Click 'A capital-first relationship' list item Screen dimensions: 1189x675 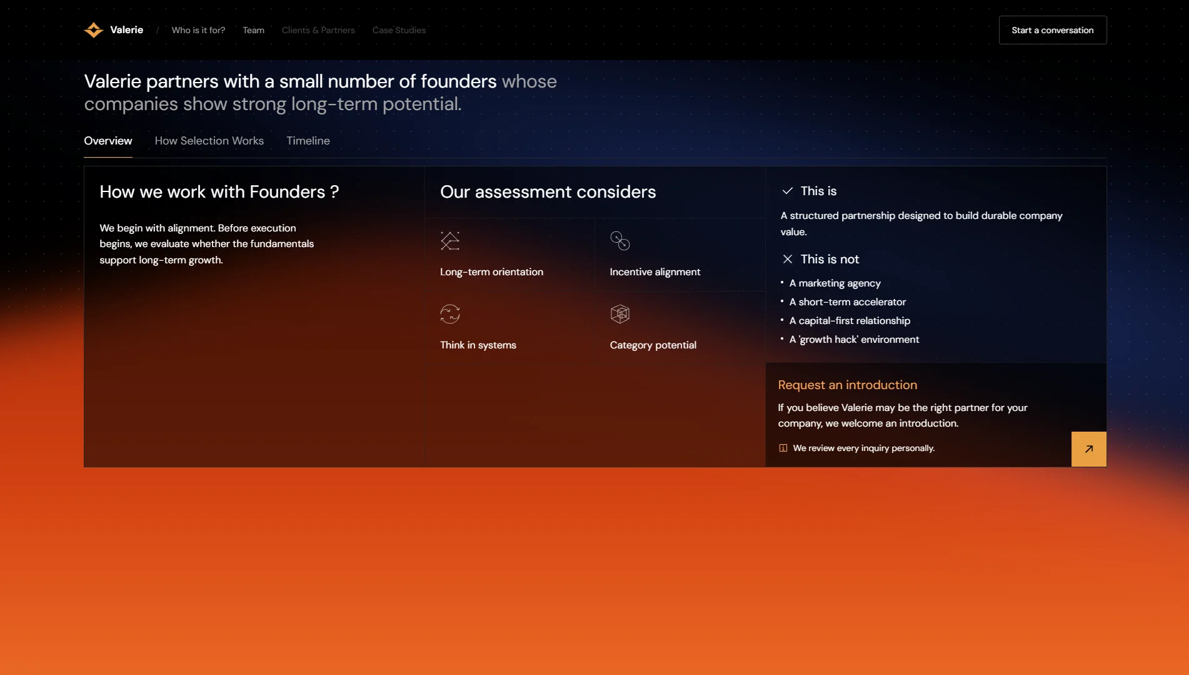[x=850, y=321]
